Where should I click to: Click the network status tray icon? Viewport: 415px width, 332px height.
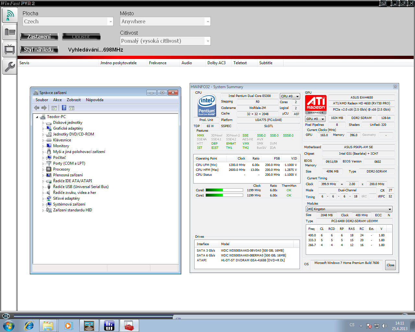(x=377, y=326)
